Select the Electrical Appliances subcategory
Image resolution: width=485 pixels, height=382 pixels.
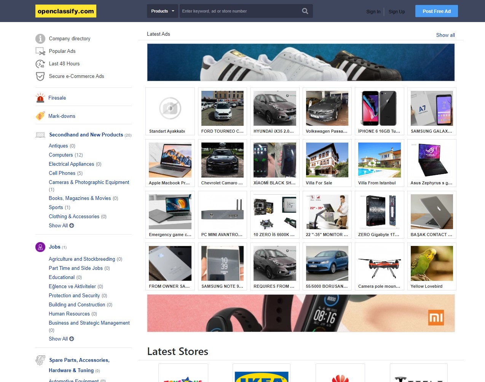71,164
